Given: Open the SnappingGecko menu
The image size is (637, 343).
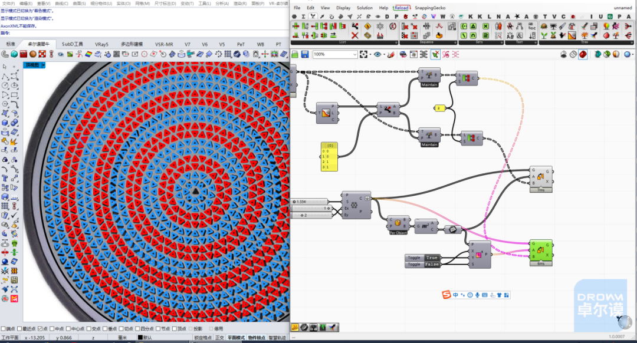Looking at the screenshot, I should pos(430,8).
